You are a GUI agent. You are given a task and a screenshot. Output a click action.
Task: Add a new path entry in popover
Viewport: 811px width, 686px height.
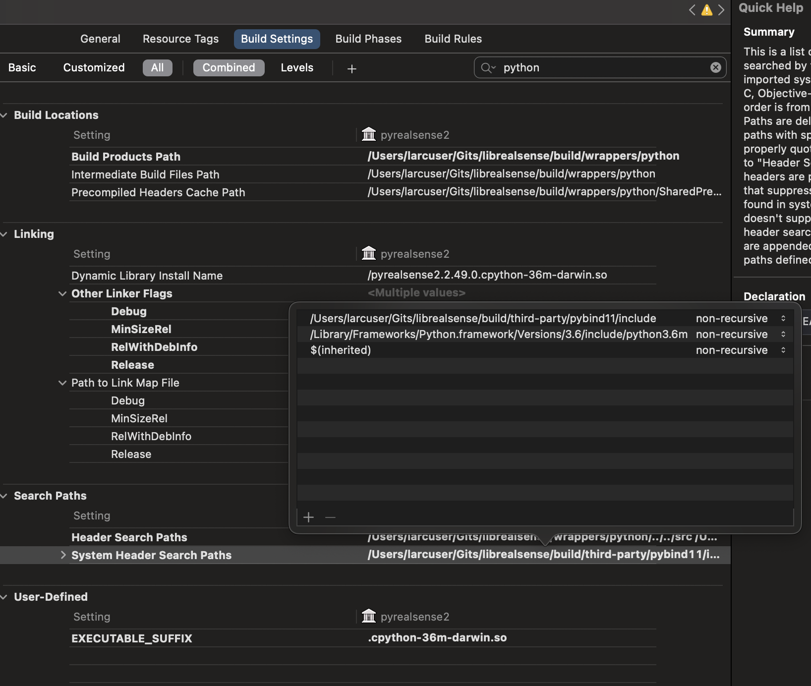click(x=308, y=517)
